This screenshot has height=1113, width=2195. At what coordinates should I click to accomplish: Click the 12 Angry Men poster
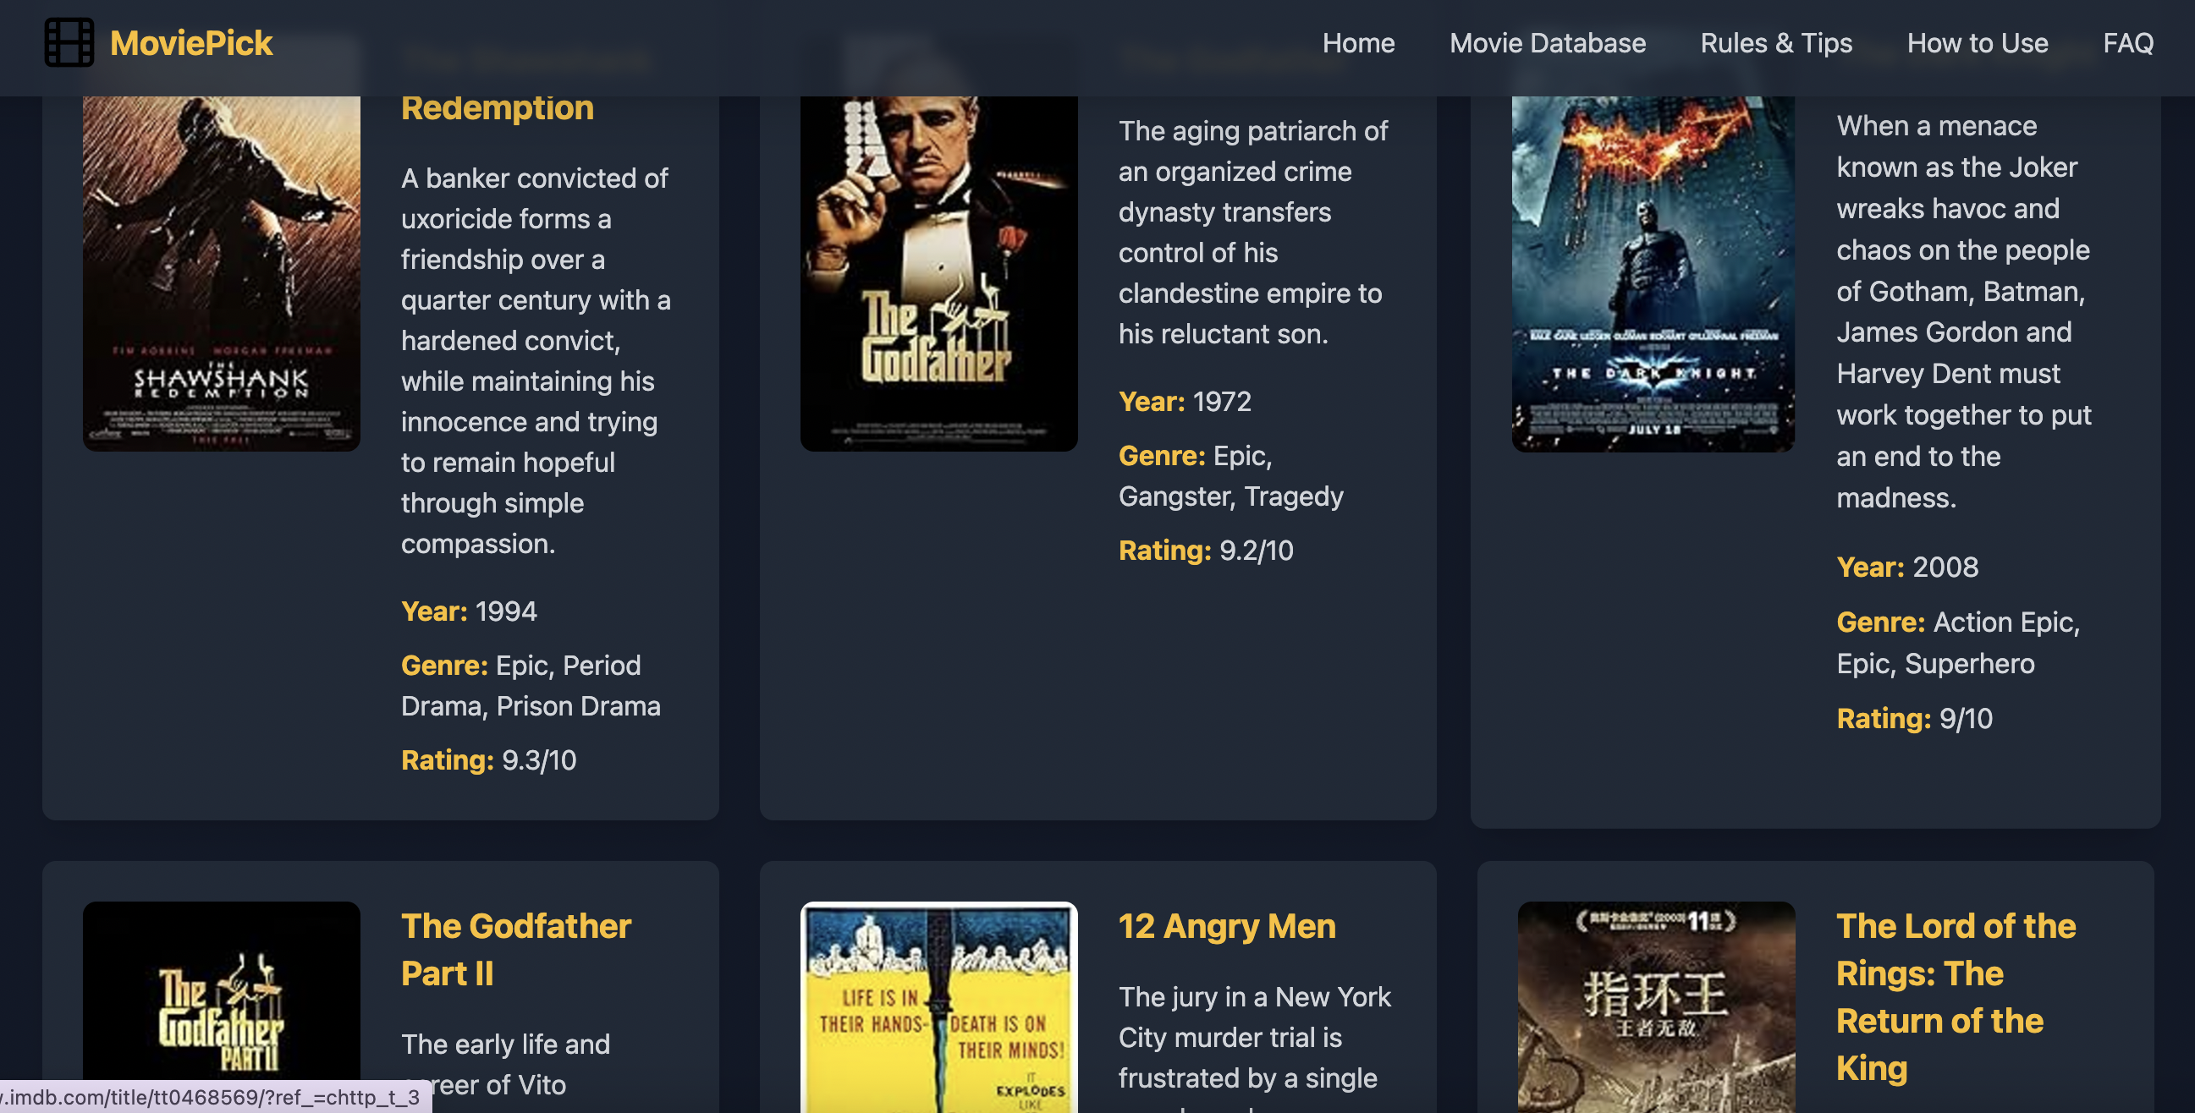point(939,1006)
